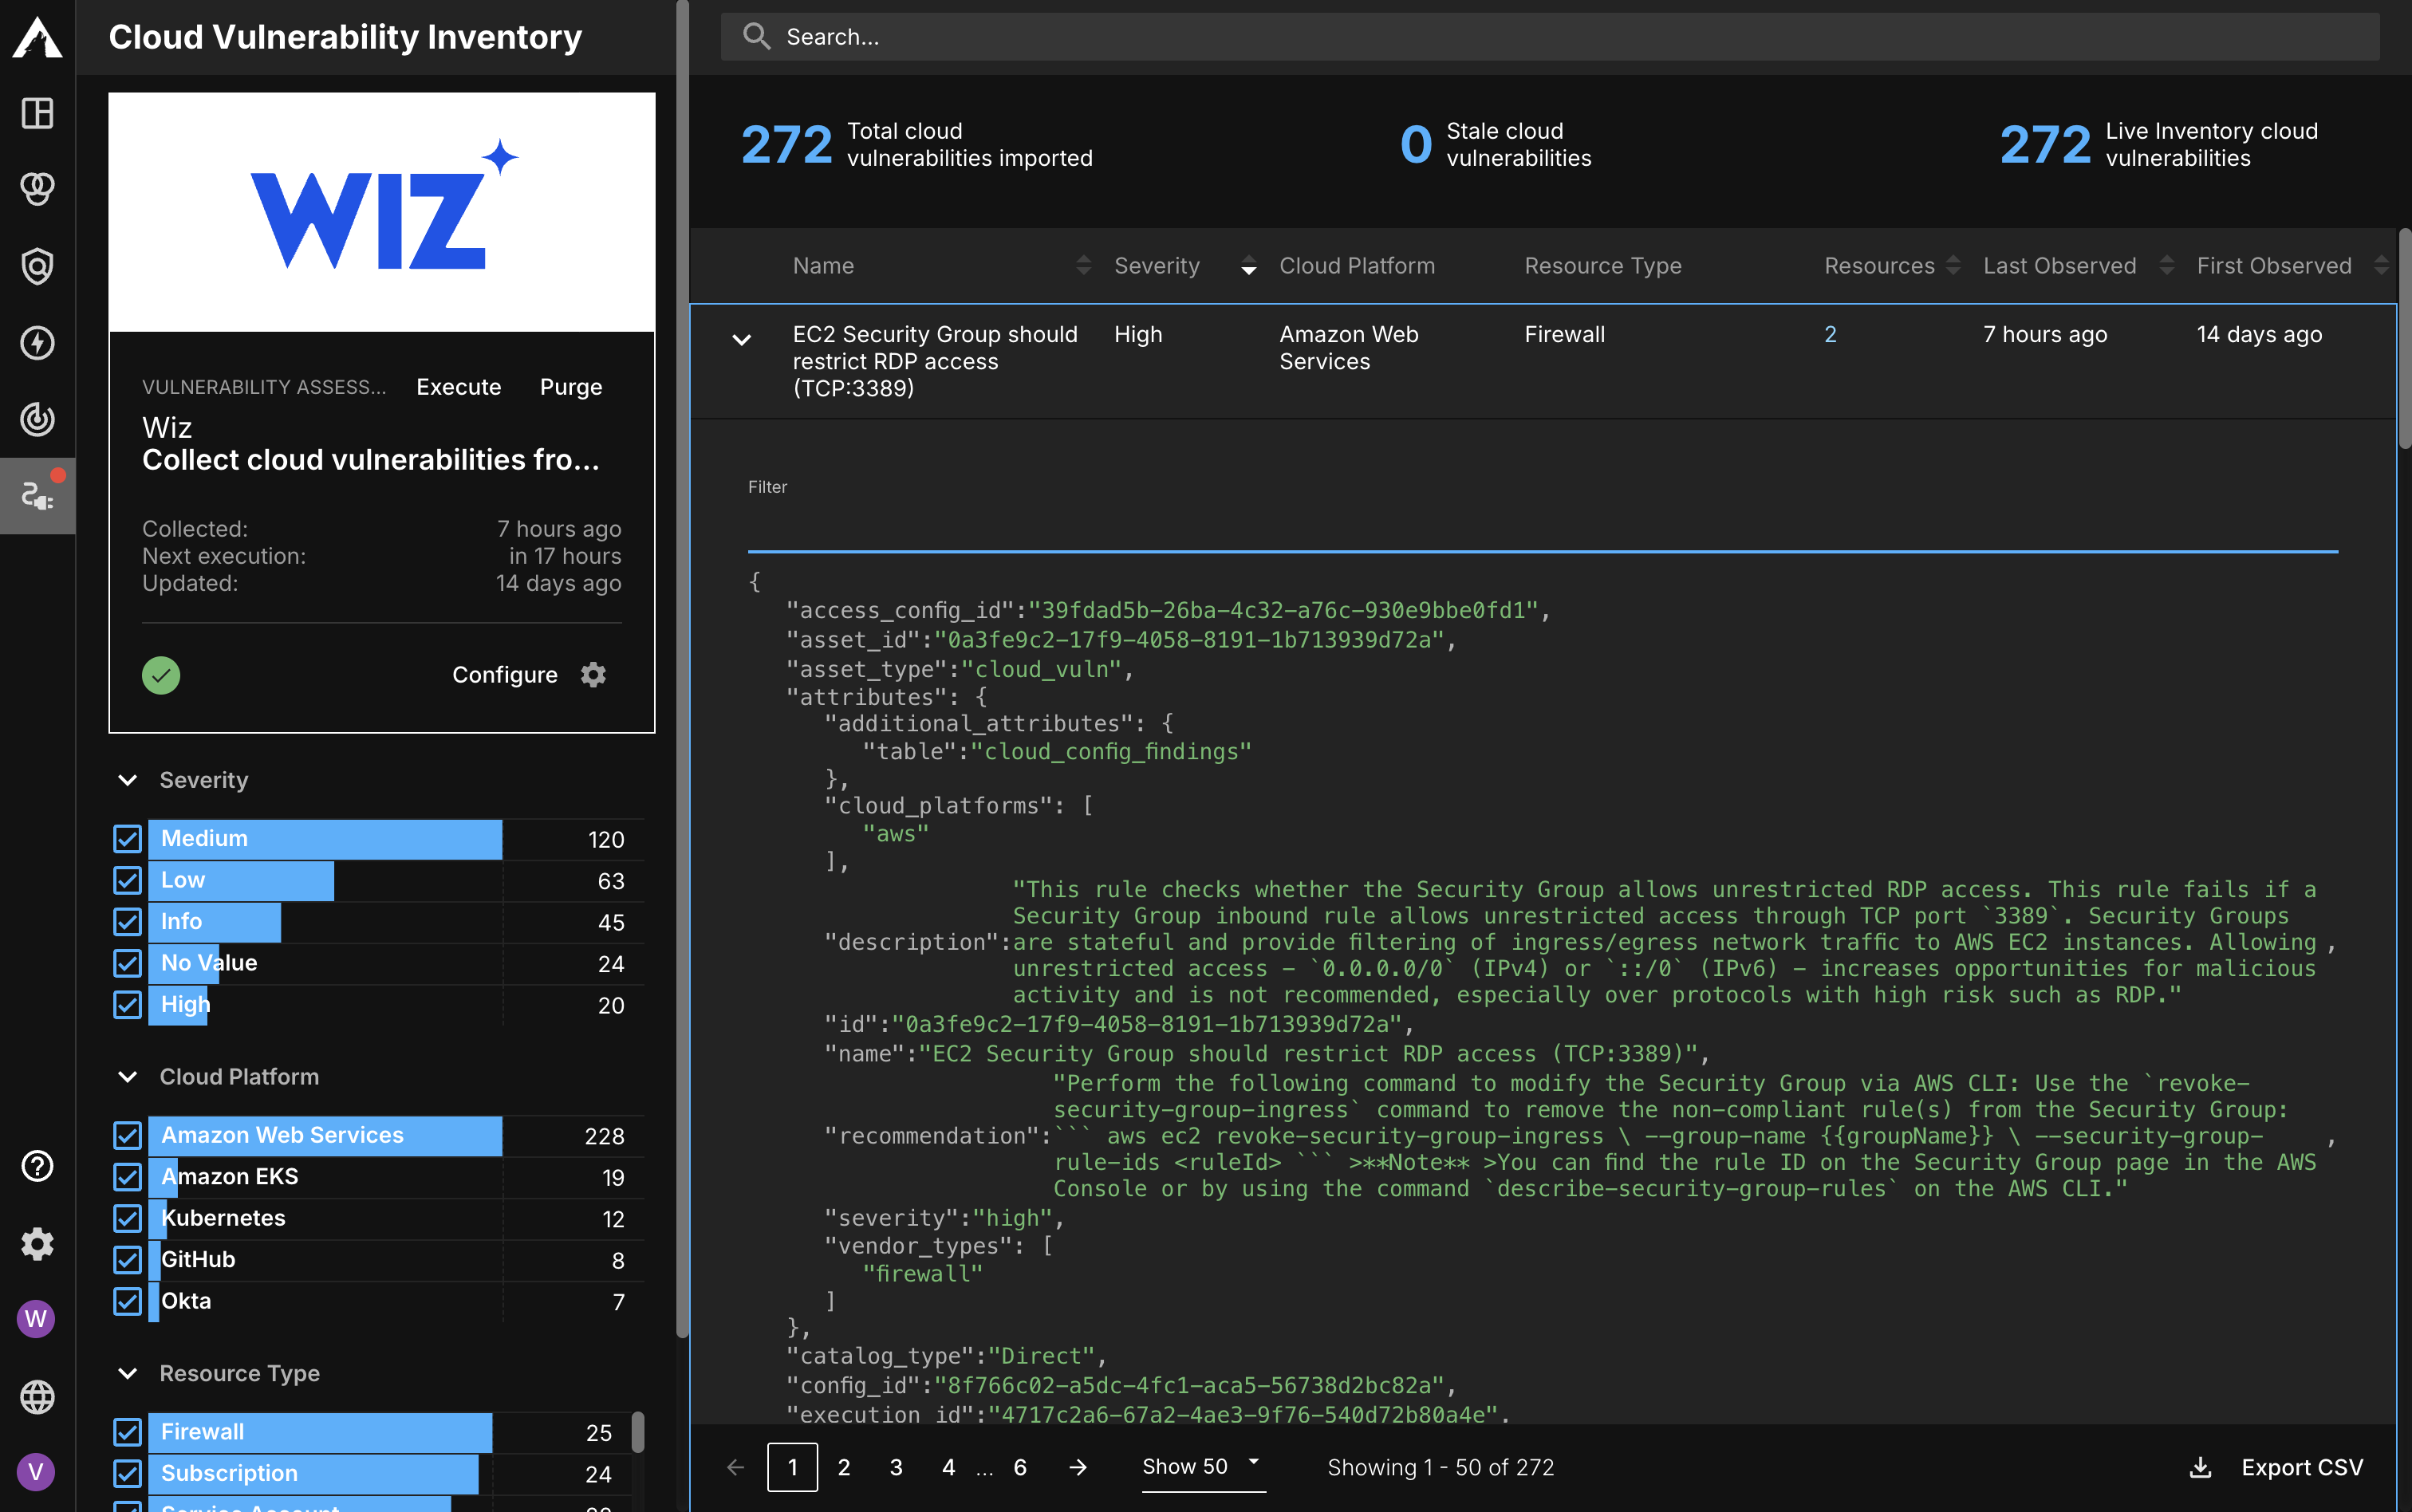Click the Export CSV download icon
Viewport: 2412px width, 1512px height.
pyautogui.click(x=2200, y=1467)
